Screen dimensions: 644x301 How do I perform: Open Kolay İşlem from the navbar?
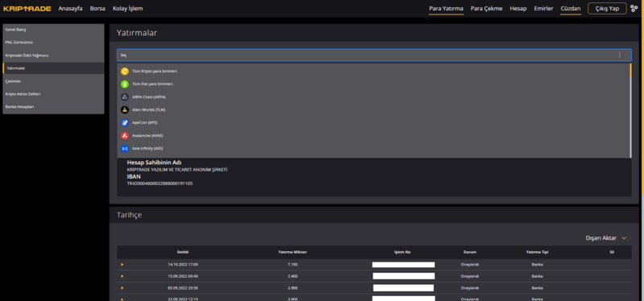pyautogui.click(x=128, y=8)
